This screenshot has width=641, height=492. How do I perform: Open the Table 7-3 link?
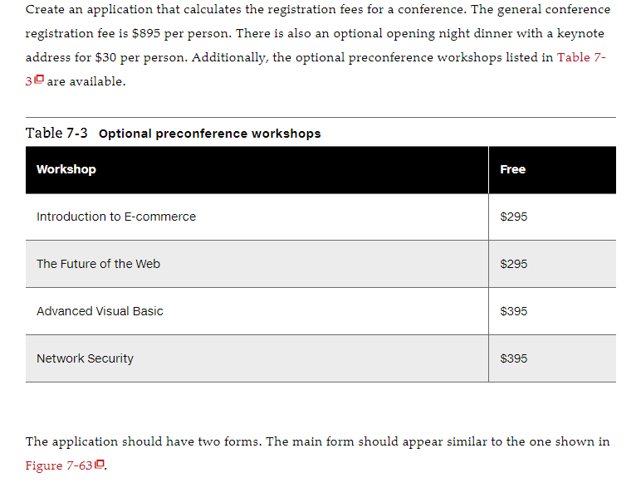coord(581,57)
